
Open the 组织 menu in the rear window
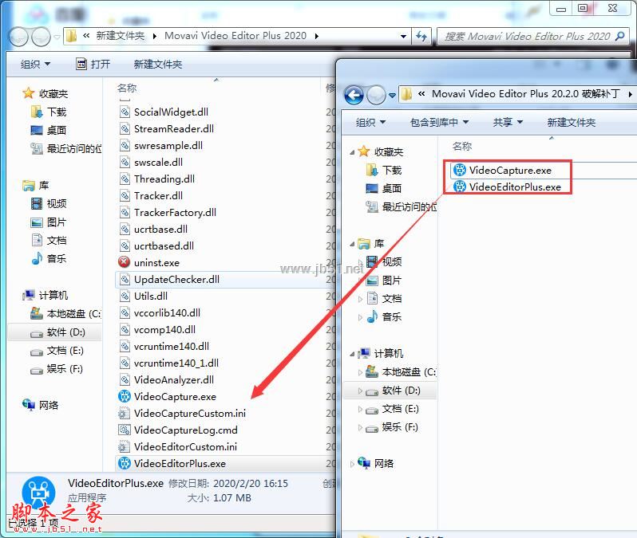coord(35,64)
